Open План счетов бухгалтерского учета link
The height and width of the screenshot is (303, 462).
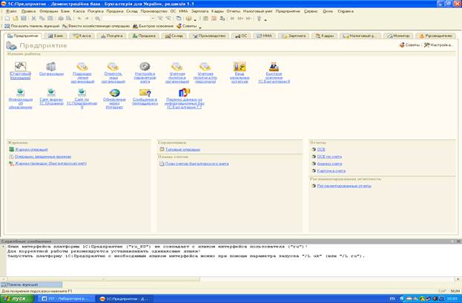coord(197,164)
